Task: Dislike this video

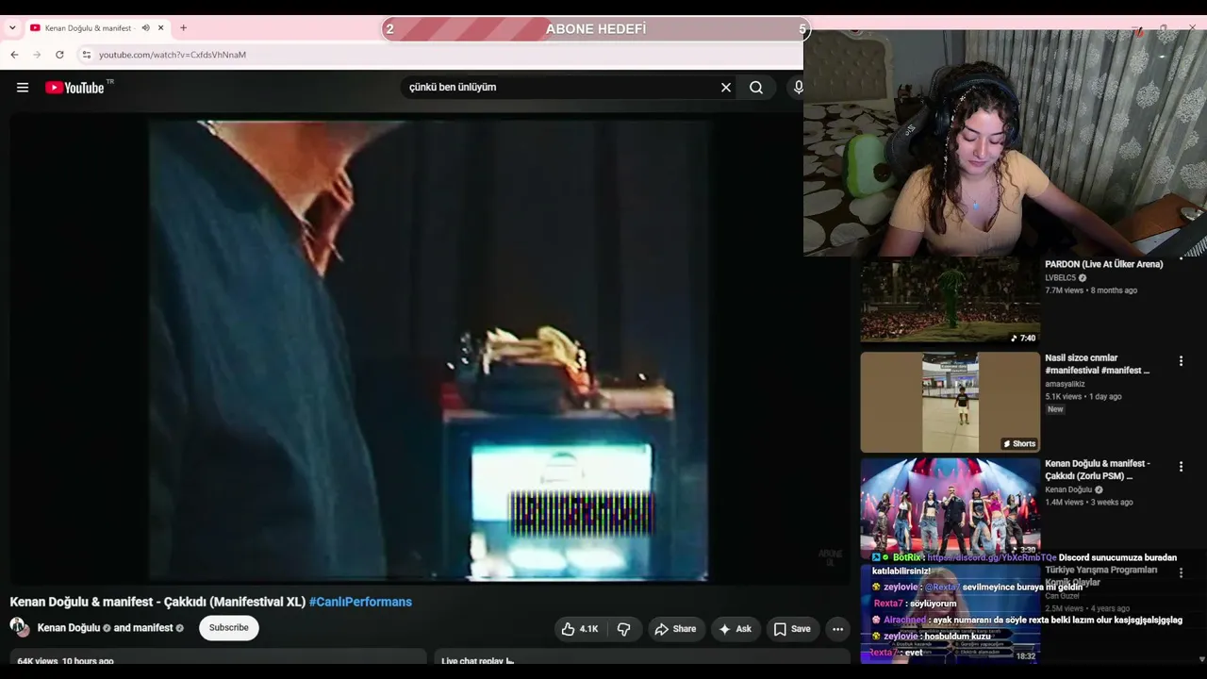Action: click(623, 629)
